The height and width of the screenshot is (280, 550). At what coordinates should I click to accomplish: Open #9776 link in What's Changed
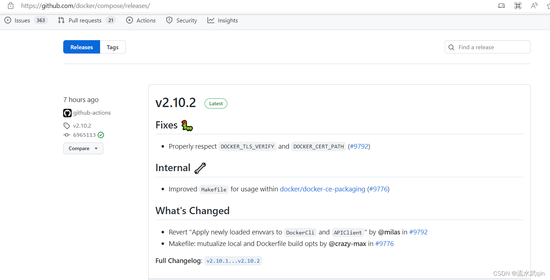tap(384, 244)
